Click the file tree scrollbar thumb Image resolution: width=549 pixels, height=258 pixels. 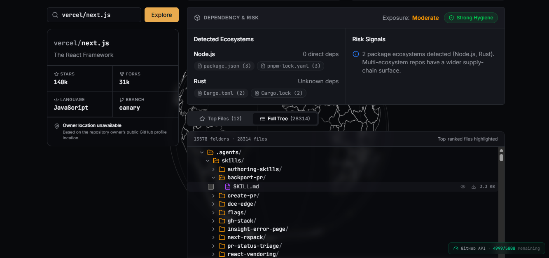[x=501, y=157]
